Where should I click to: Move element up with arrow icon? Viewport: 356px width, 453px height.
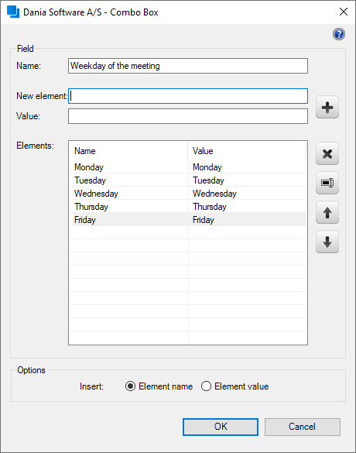(327, 213)
